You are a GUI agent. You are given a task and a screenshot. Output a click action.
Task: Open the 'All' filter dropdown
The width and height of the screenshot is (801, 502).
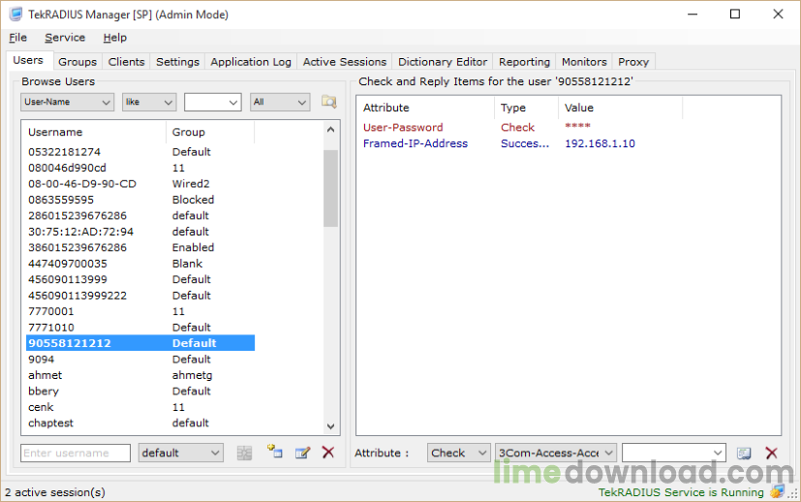(x=279, y=102)
